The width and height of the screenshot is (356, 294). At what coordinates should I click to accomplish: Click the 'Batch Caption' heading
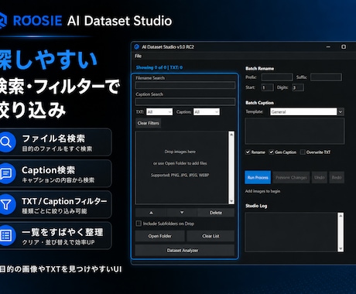pyautogui.click(x=259, y=103)
